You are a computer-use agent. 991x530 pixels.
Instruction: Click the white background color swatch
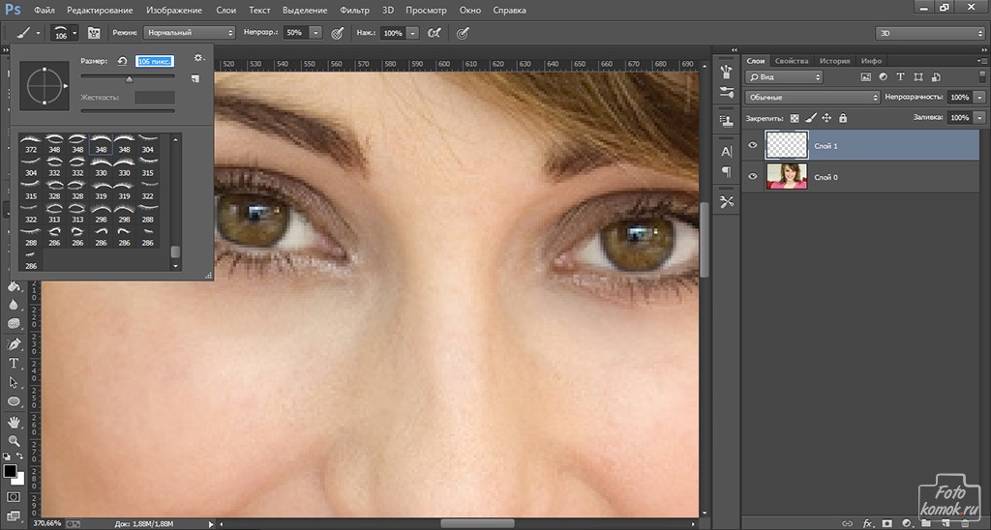click(19, 480)
